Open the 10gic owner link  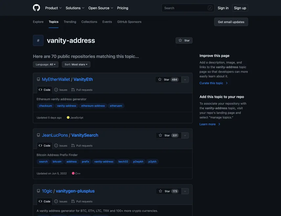tap(47, 191)
